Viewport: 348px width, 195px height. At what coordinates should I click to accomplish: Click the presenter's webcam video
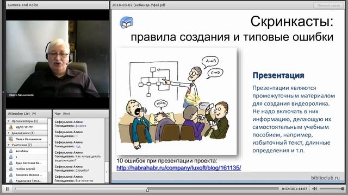coord(58,59)
